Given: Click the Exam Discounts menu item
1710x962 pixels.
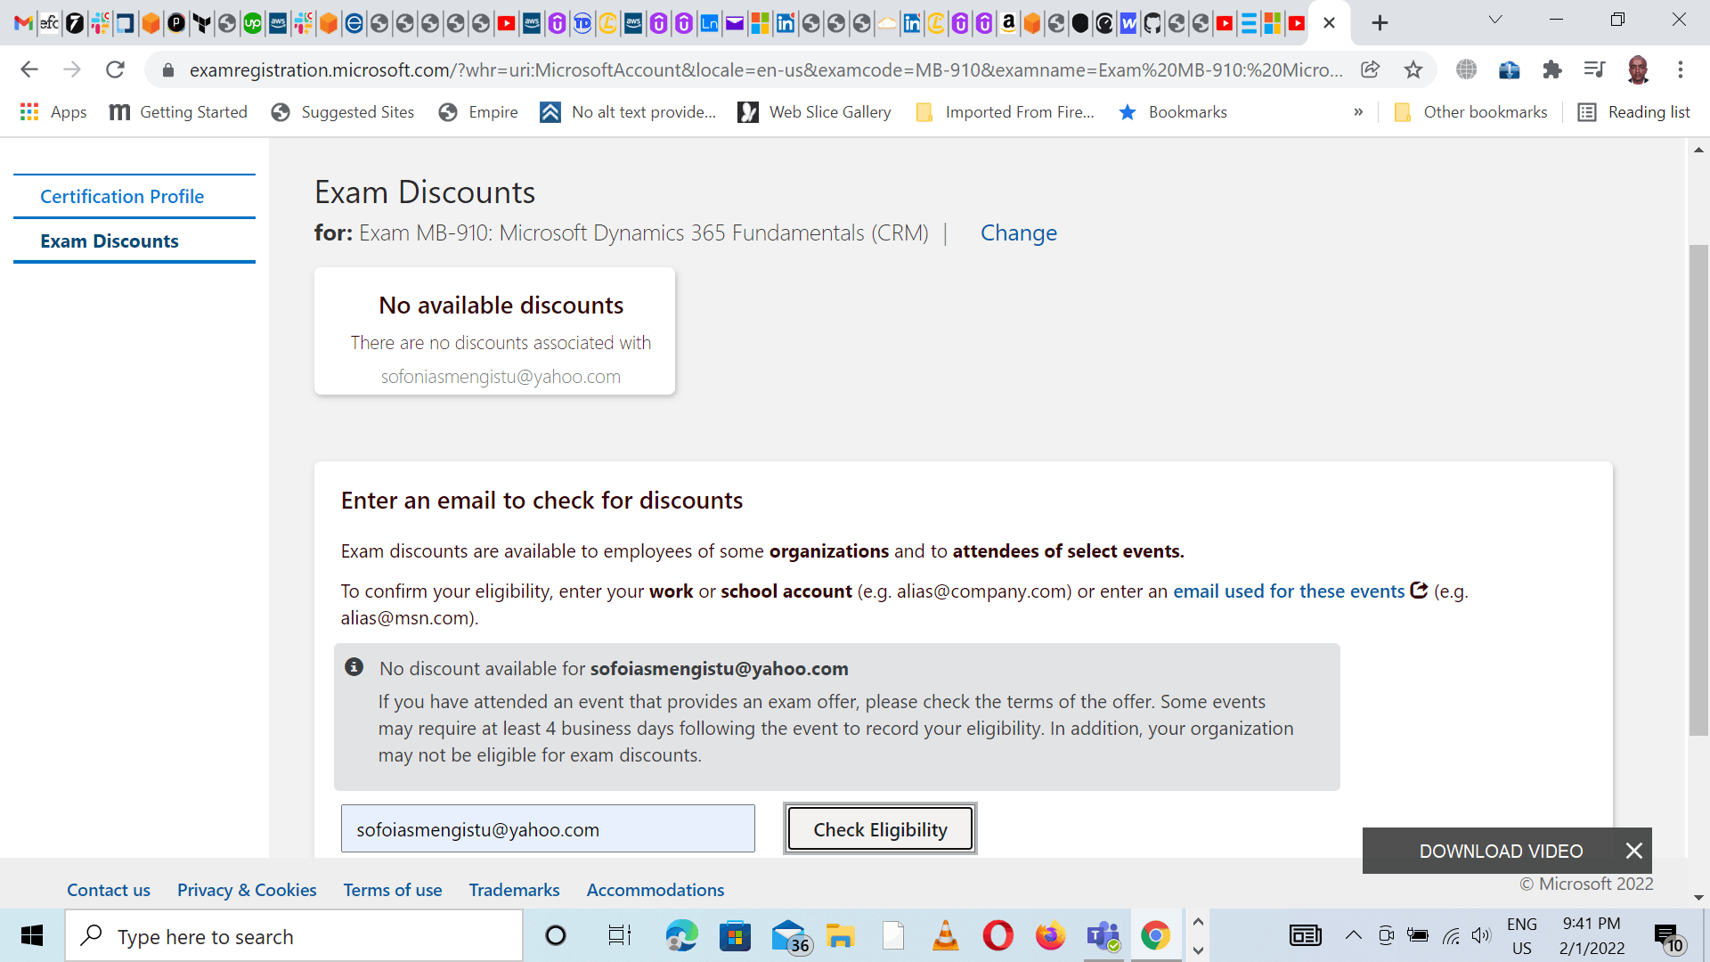Looking at the screenshot, I should [110, 242].
